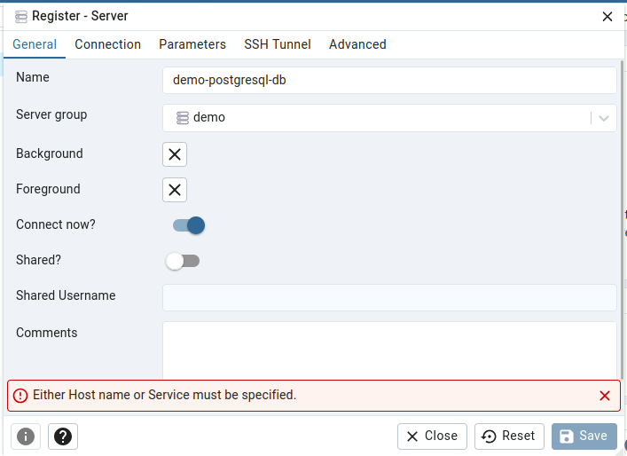The image size is (627, 456).
Task: Clear the Foreground color swatch
Action: click(x=175, y=190)
